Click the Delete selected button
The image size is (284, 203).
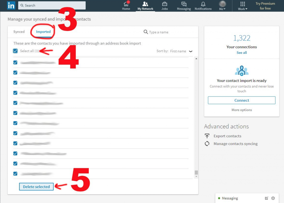coord(36,187)
